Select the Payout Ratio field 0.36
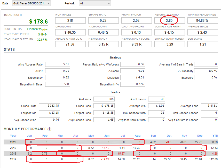The height and width of the screenshot is (168, 221). [133, 64]
